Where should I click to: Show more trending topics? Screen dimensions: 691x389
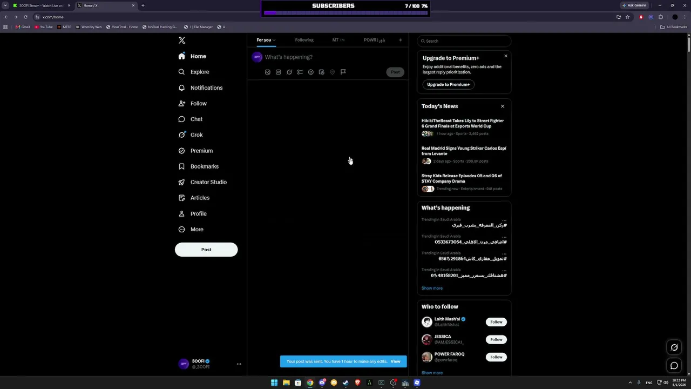(432, 289)
